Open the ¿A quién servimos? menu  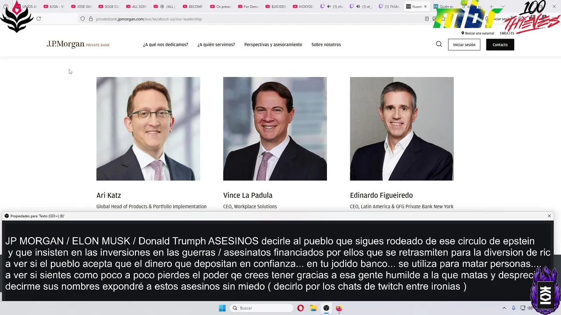pyautogui.click(x=216, y=45)
